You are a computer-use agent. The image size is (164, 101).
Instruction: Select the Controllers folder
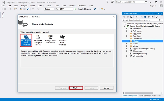coord(138,39)
